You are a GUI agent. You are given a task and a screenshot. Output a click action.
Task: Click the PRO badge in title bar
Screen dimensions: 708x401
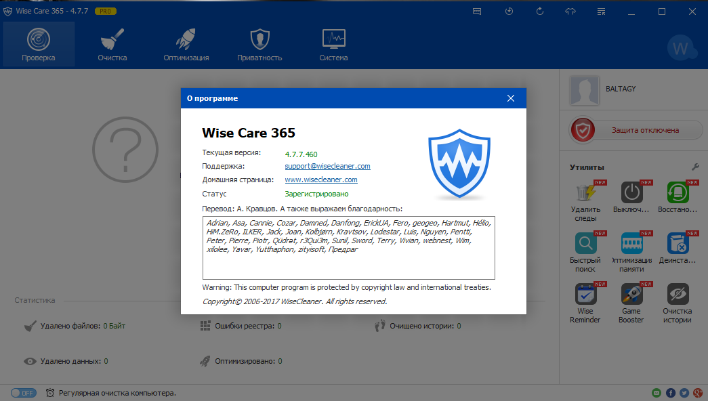(x=105, y=12)
